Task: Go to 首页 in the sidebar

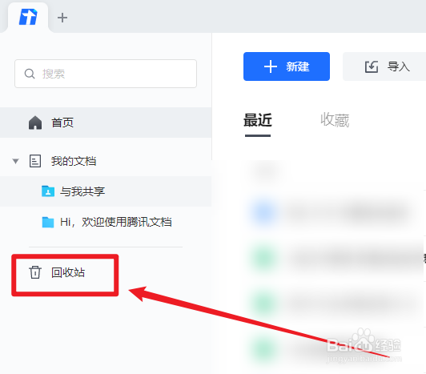Action: [x=106, y=123]
